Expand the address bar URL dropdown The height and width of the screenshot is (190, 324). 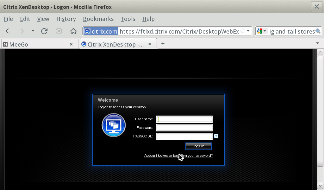point(248,31)
